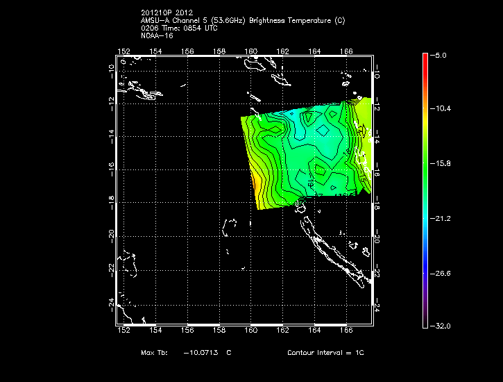
Task: Click latitude -12 on the right axis
Action: [x=377, y=104]
